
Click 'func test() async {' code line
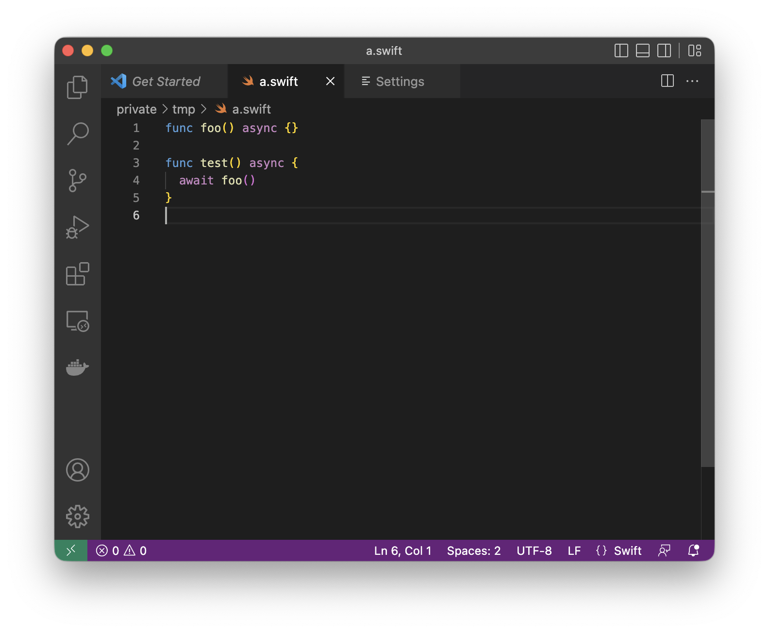pos(232,163)
